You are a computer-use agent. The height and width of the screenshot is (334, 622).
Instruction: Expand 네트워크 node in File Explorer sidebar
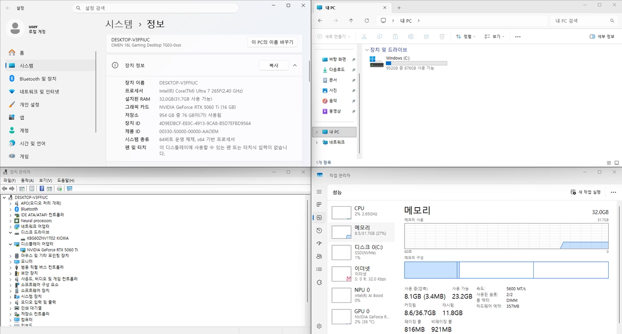[x=317, y=142]
